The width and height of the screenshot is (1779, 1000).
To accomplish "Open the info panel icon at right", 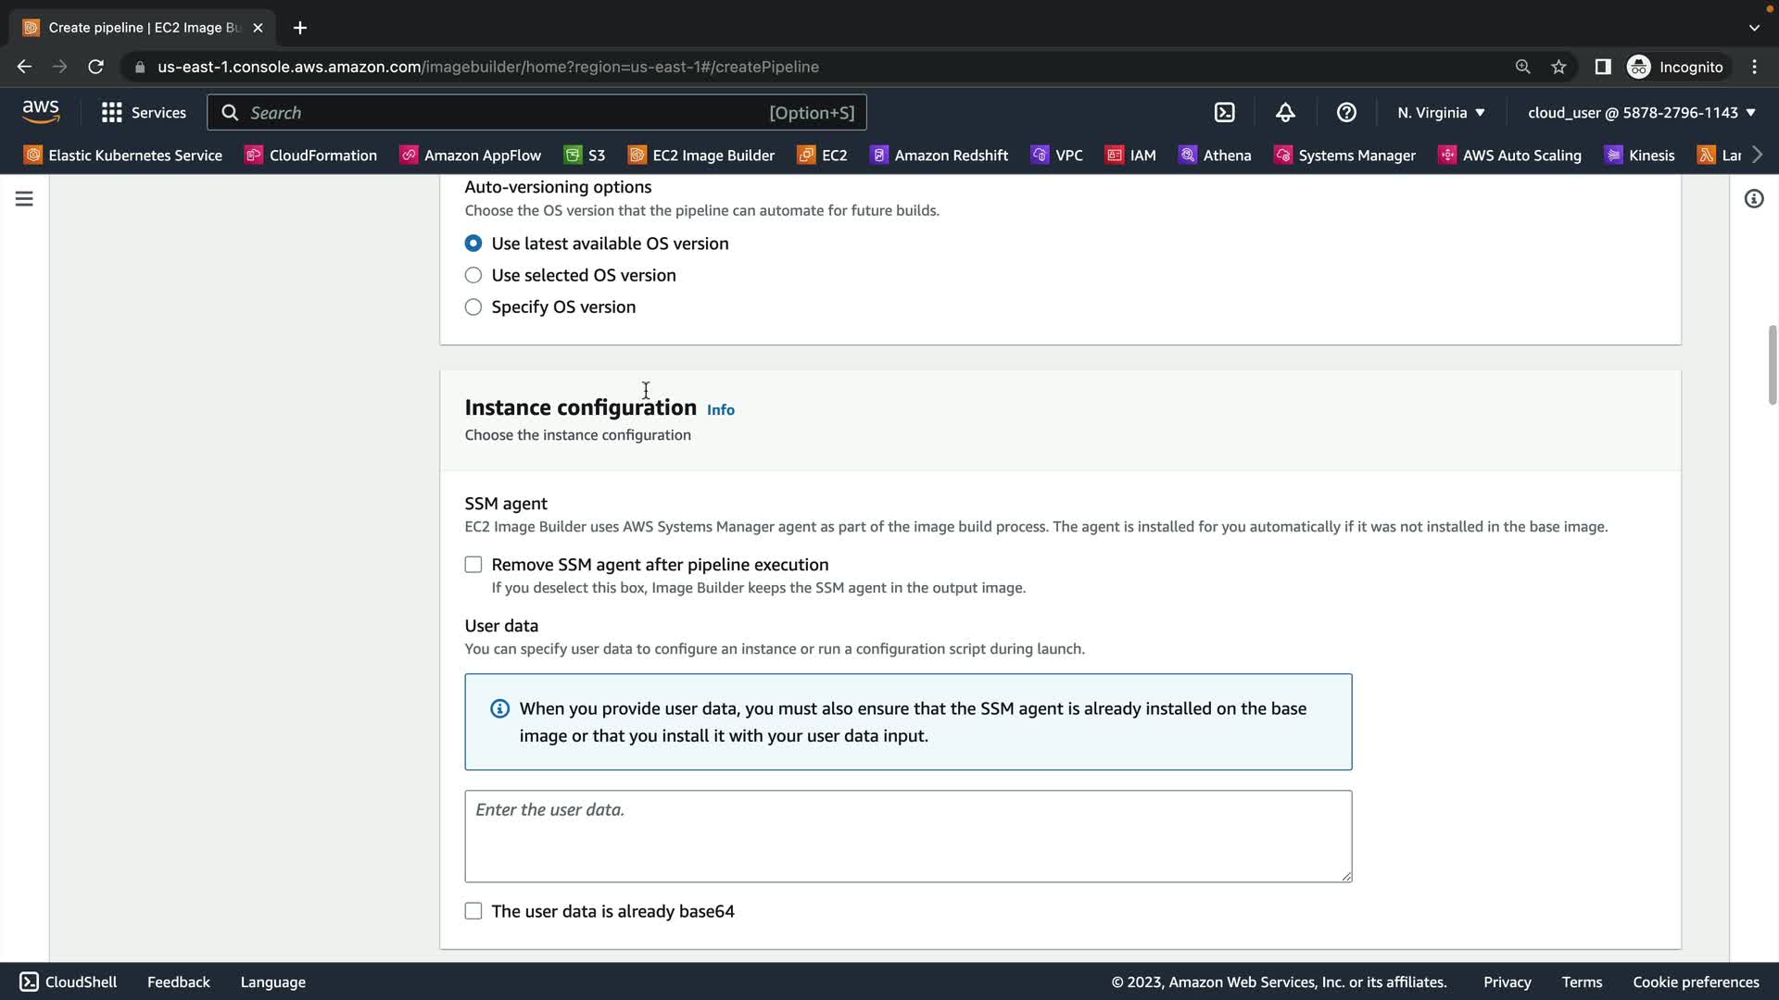I will (1753, 199).
